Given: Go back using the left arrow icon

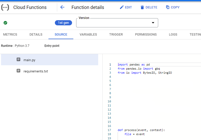Looking at the screenshot, I should click(62, 7).
